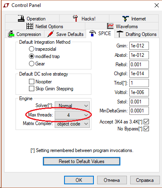The image size is (162, 188).
Task: Open the Max threads dropdown
Action: coord(72,115)
